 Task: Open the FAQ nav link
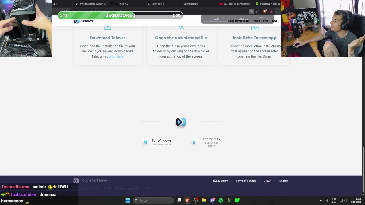click(274, 21)
